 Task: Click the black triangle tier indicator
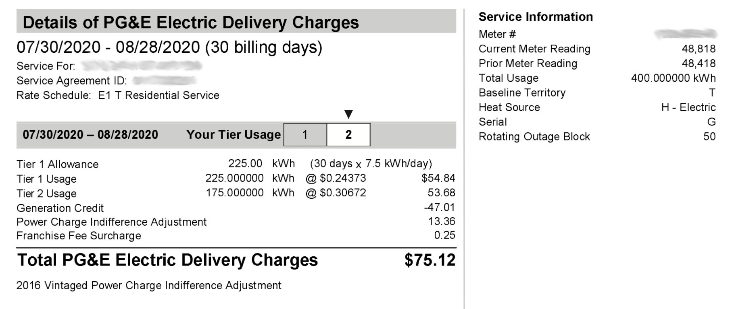point(349,114)
